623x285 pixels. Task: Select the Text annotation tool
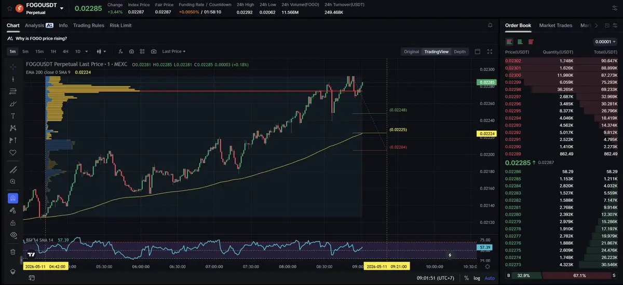pyautogui.click(x=13, y=116)
